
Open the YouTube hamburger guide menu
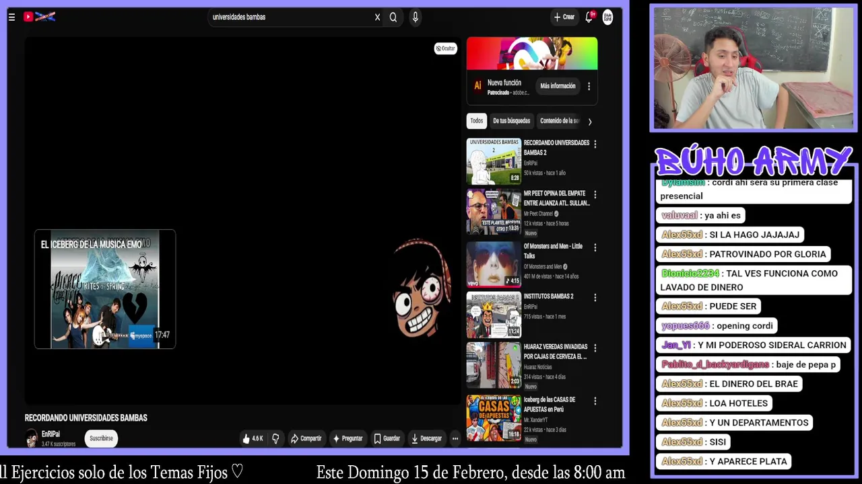tap(11, 17)
